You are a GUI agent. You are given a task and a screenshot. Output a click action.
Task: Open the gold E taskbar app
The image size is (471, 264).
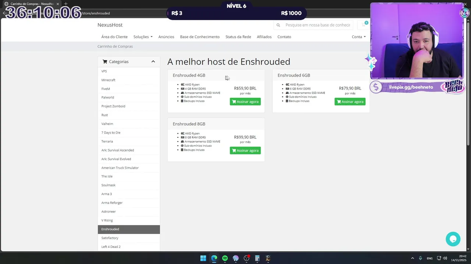click(x=268, y=258)
